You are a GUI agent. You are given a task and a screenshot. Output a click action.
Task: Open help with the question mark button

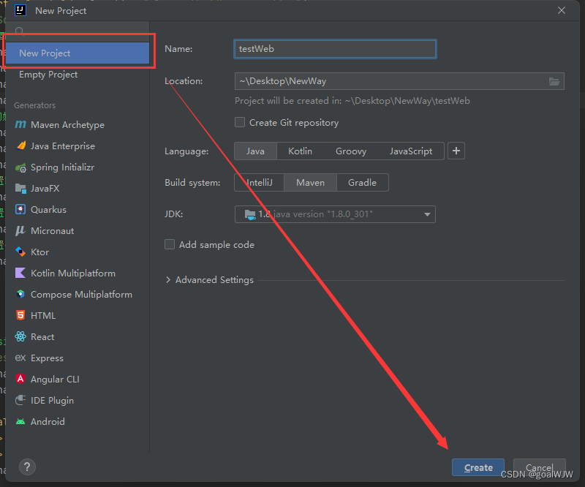click(27, 467)
